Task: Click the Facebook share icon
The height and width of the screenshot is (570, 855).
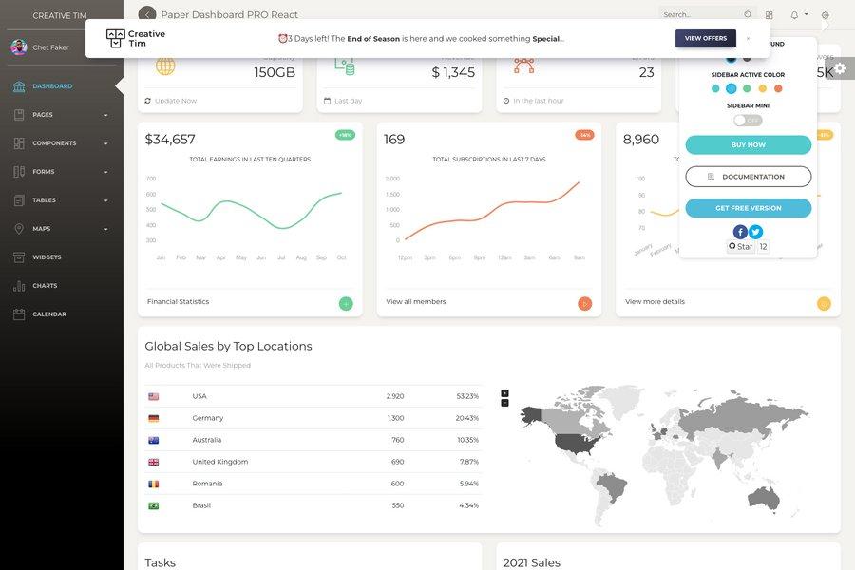Action: (x=740, y=232)
